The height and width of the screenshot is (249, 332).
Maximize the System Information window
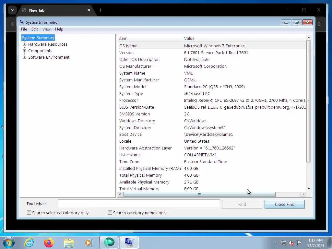point(297,22)
